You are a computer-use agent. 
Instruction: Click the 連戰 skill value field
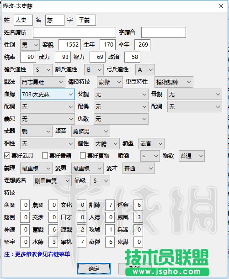tap(81, 230)
